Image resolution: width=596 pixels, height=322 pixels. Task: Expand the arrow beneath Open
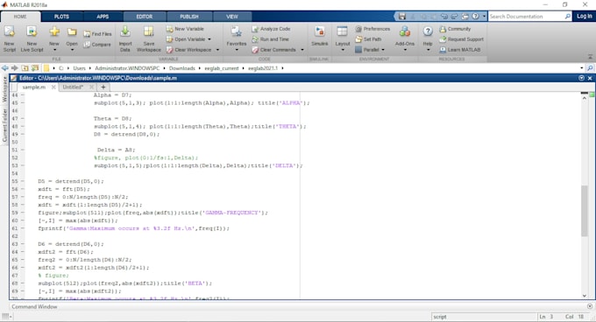[x=72, y=50]
